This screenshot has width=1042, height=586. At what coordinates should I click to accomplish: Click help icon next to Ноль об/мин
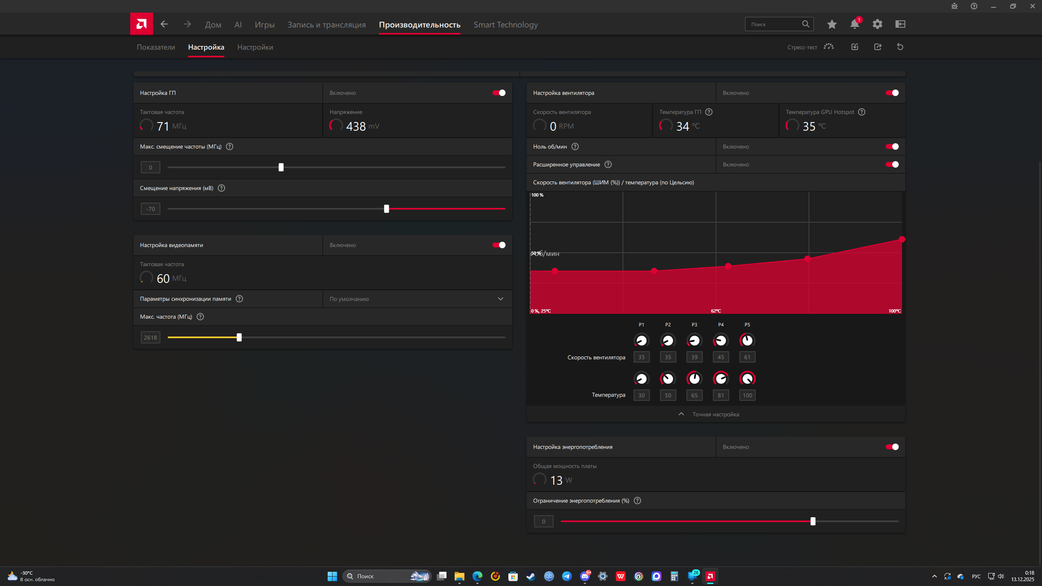tap(575, 146)
